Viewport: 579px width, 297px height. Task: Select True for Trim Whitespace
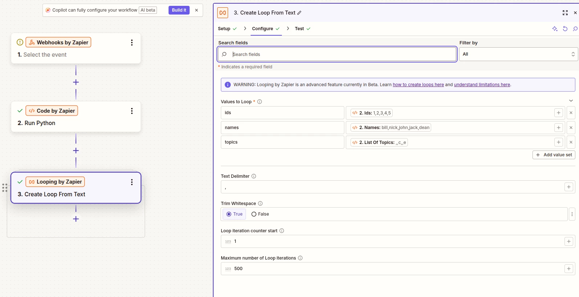(234, 214)
